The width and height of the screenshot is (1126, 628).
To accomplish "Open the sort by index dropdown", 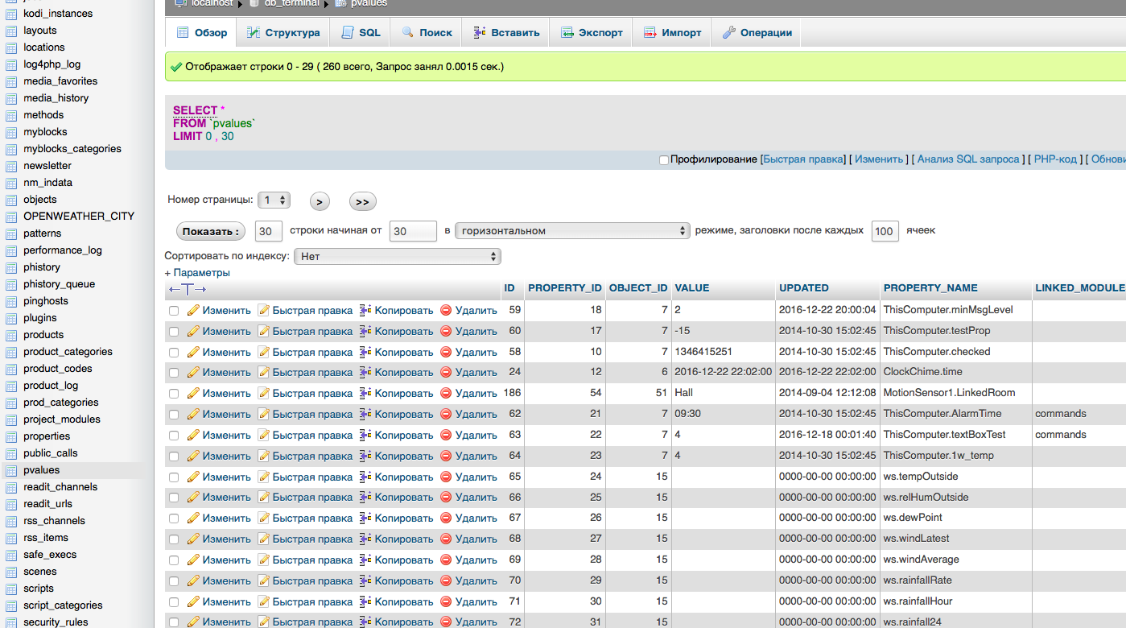I will [398, 257].
